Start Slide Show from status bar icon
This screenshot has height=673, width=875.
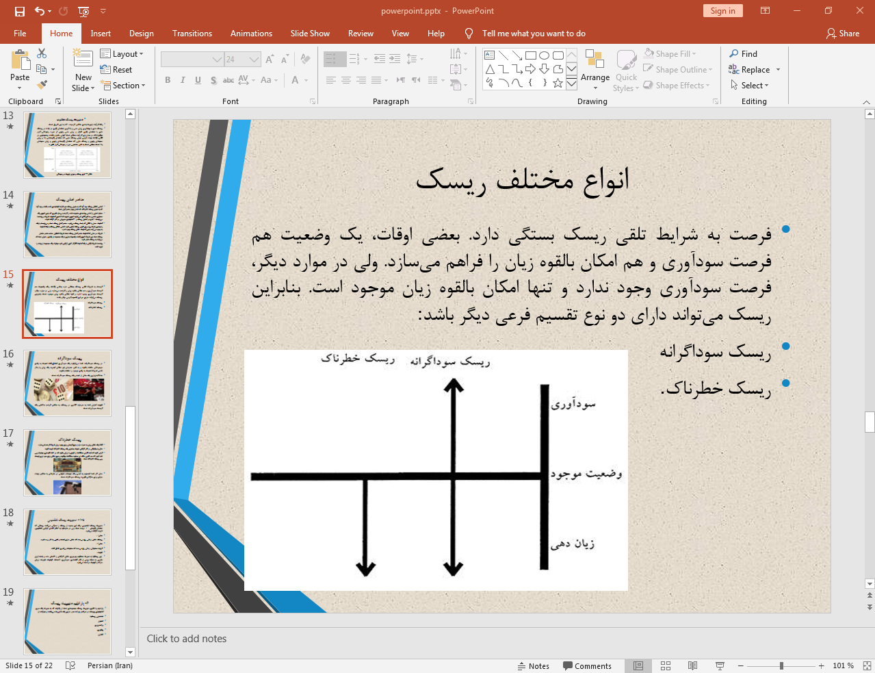[x=720, y=665]
